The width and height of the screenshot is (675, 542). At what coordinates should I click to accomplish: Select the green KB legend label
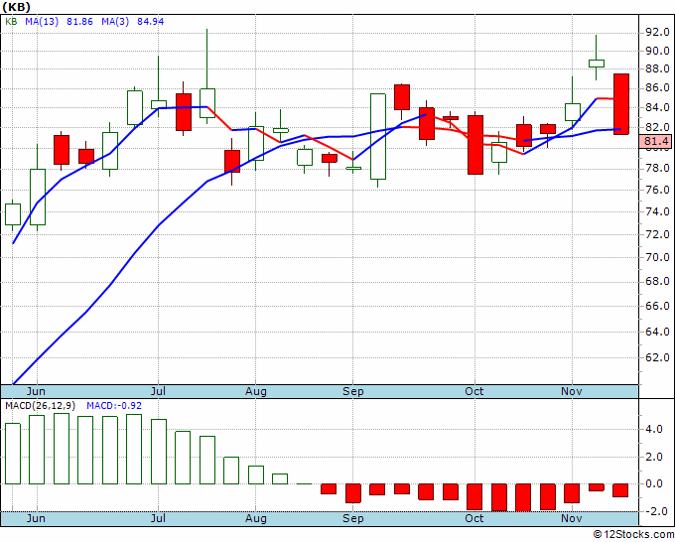click(11, 21)
